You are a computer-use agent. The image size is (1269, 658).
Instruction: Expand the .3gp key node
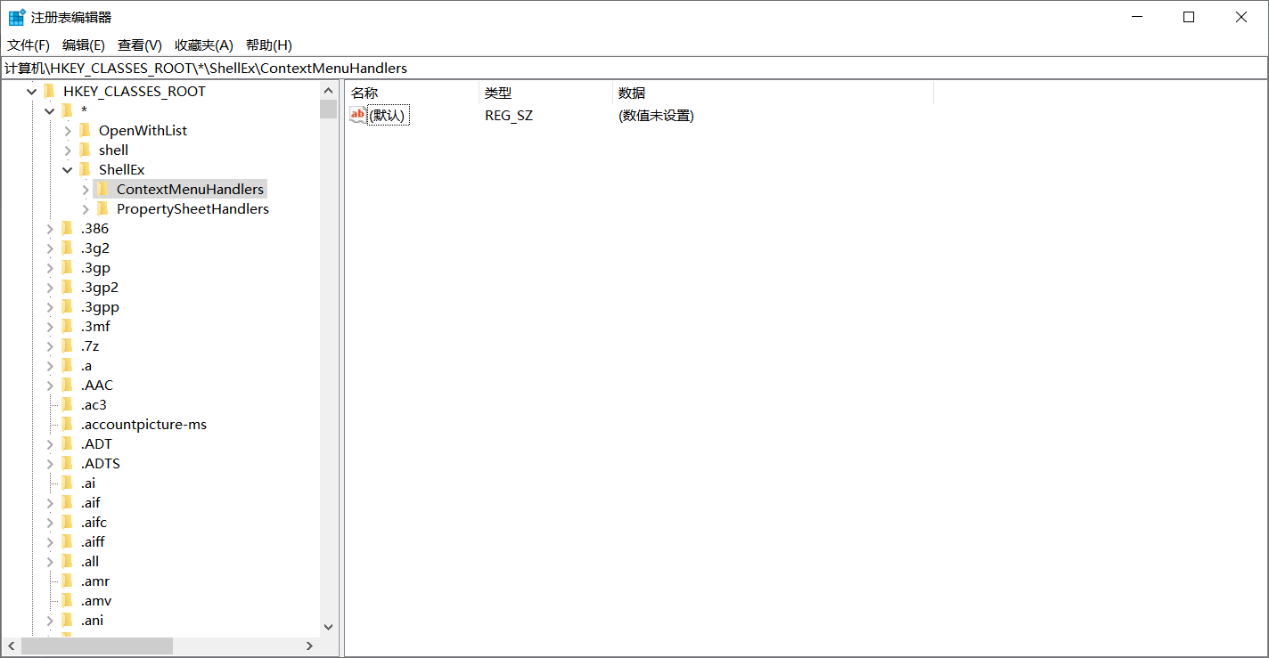coord(50,267)
